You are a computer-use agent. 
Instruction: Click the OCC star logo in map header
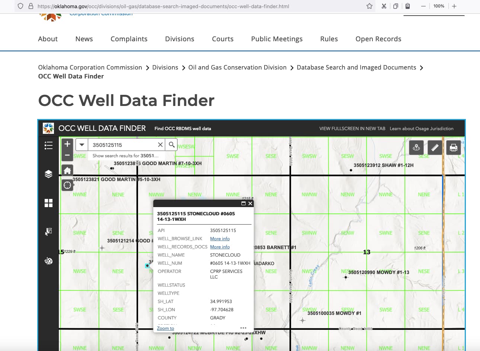[48, 128]
